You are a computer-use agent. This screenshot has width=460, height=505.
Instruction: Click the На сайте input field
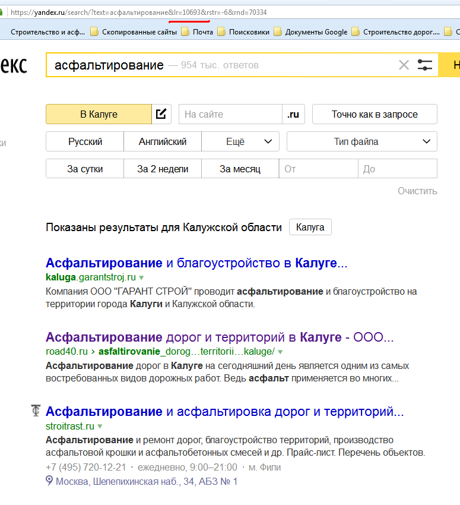pos(230,114)
